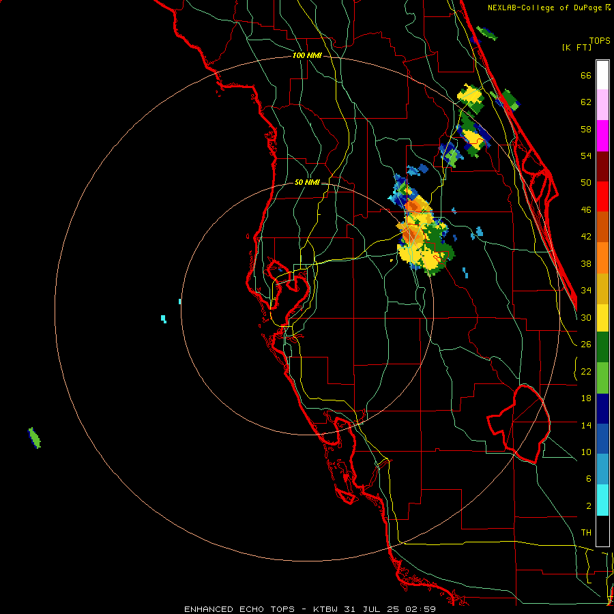Select the dark red legend color swatch
This screenshot has width=614, height=614.
tap(602, 166)
